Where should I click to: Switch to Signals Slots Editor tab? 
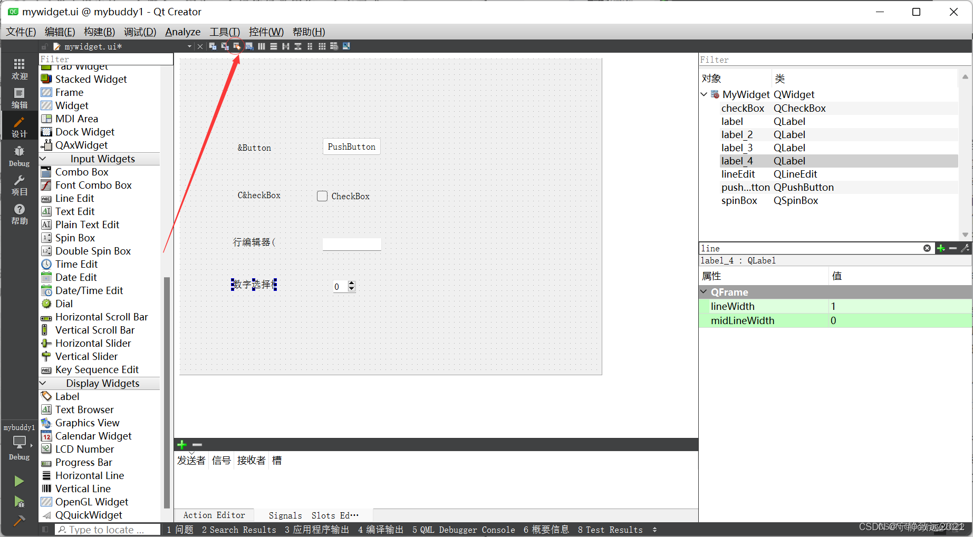(313, 515)
